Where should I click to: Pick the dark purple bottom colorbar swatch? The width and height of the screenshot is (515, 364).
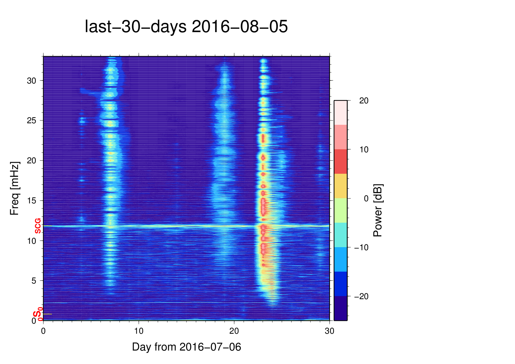click(x=340, y=308)
